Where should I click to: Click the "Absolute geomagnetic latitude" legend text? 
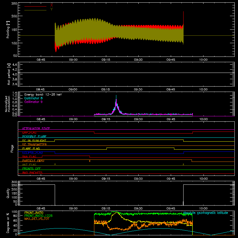click(206, 213)
